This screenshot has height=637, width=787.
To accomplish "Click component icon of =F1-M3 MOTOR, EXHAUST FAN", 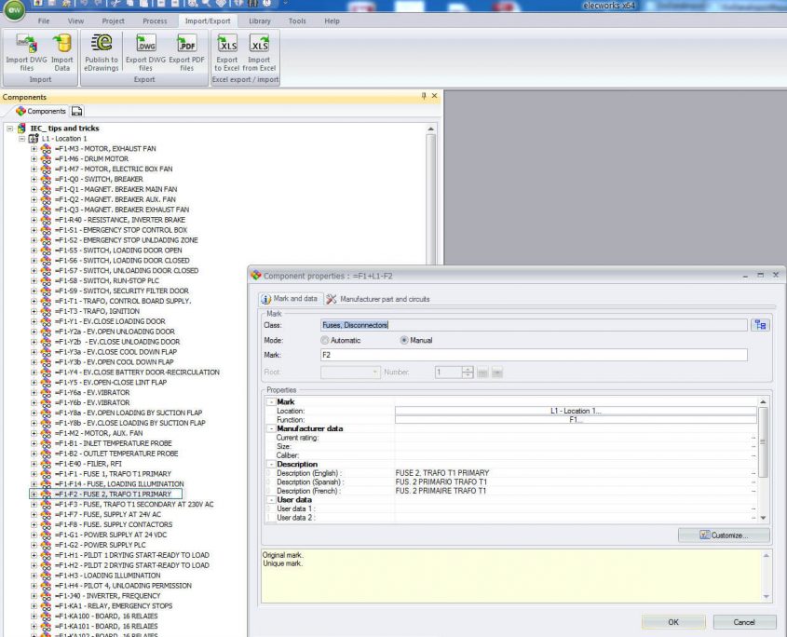I will point(46,149).
